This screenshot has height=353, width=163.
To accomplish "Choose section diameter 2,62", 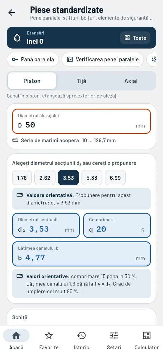I will 45,178.
